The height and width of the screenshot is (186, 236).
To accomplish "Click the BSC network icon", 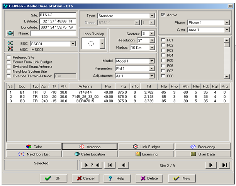I will (10, 43).
